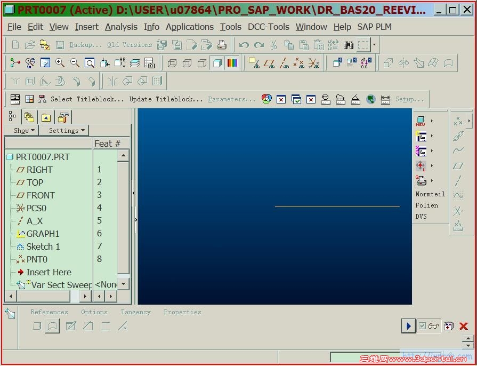The height and width of the screenshot is (366, 477).
Task: Select GRAPH1 in model tree
Action: click(43, 234)
